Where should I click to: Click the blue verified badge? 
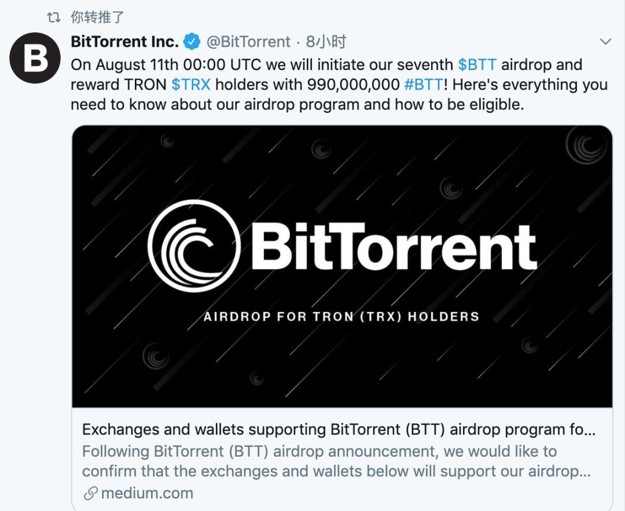[x=192, y=42]
